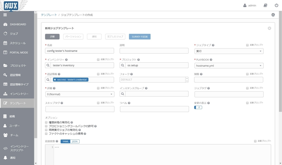Click help icon next to PLAYBOOK label

click(211, 60)
